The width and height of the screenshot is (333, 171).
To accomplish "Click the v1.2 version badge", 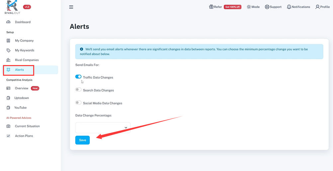I will click(27, 7).
